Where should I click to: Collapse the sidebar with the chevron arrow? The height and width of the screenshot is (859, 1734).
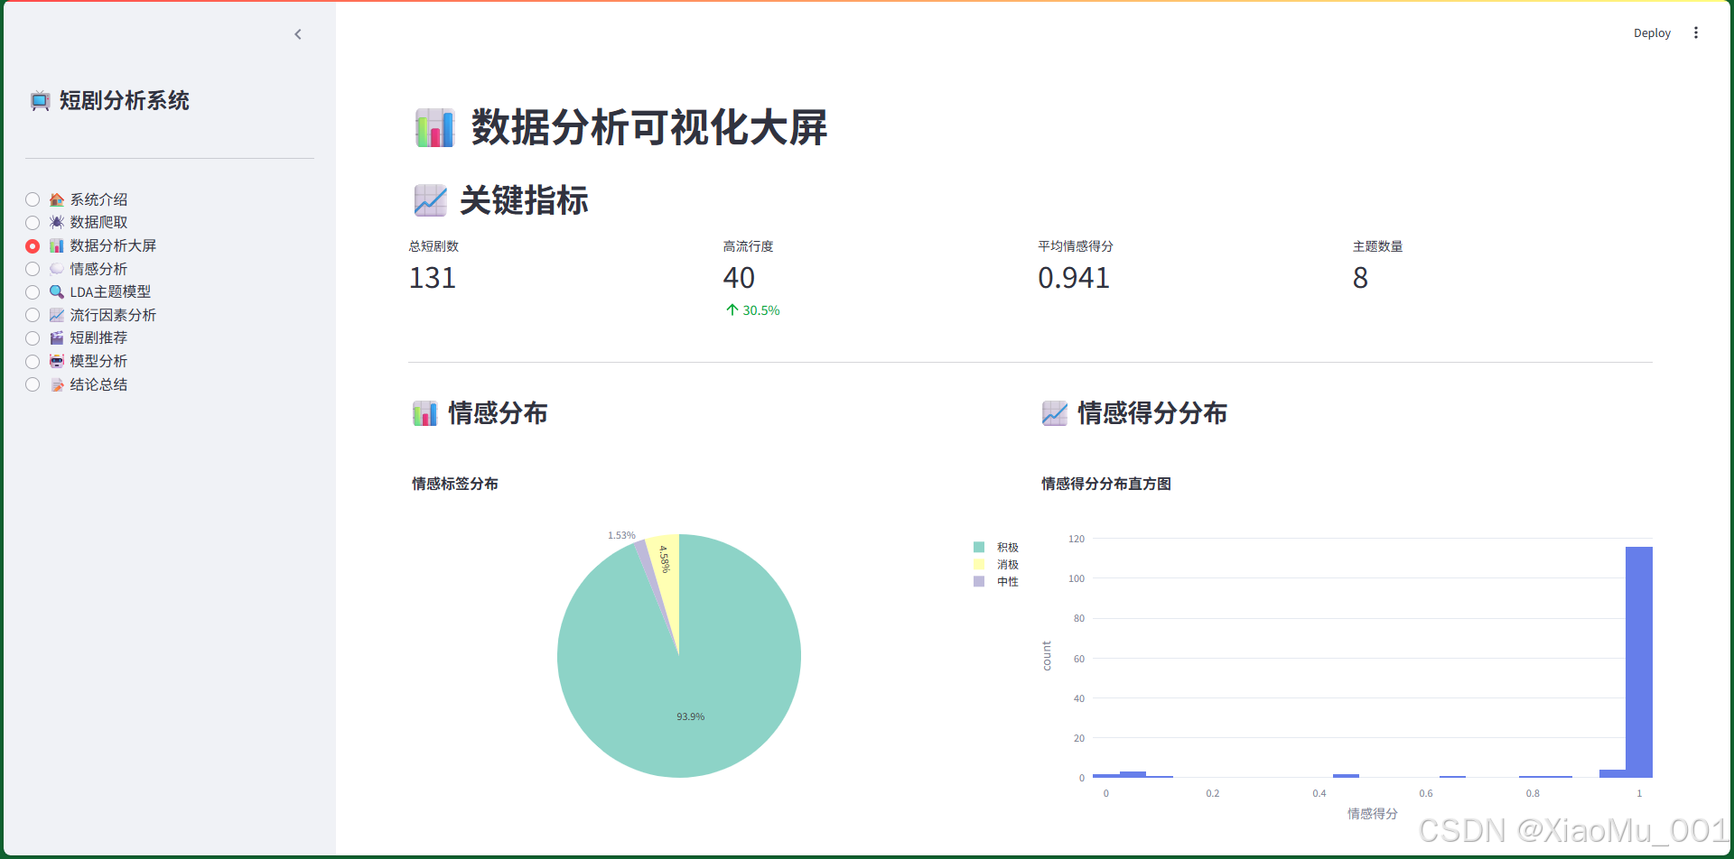click(298, 34)
